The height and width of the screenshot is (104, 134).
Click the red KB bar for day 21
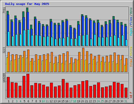(87, 89)
